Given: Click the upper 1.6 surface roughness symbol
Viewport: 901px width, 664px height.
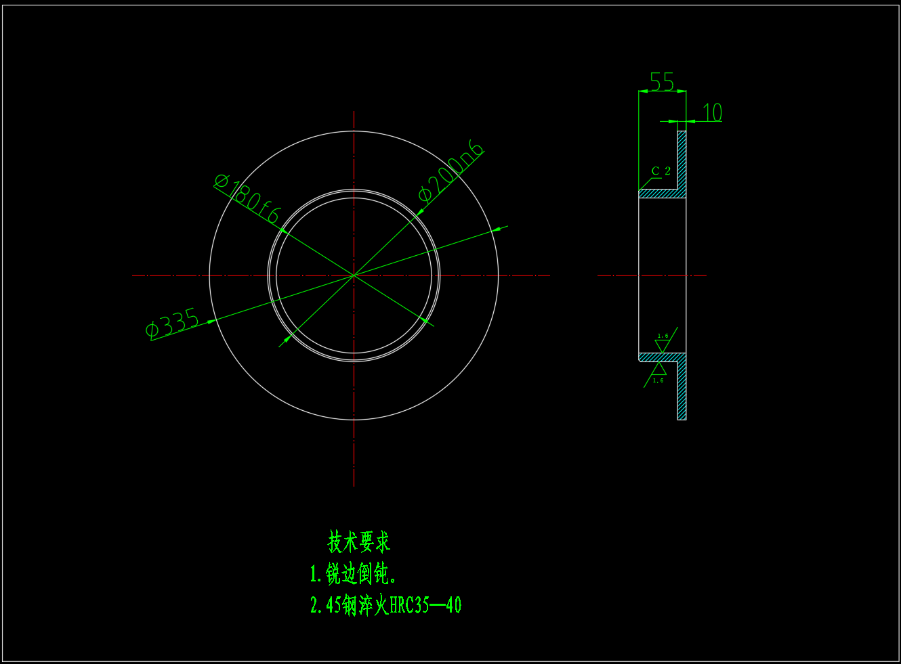Looking at the screenshot, I should point(662,343).
